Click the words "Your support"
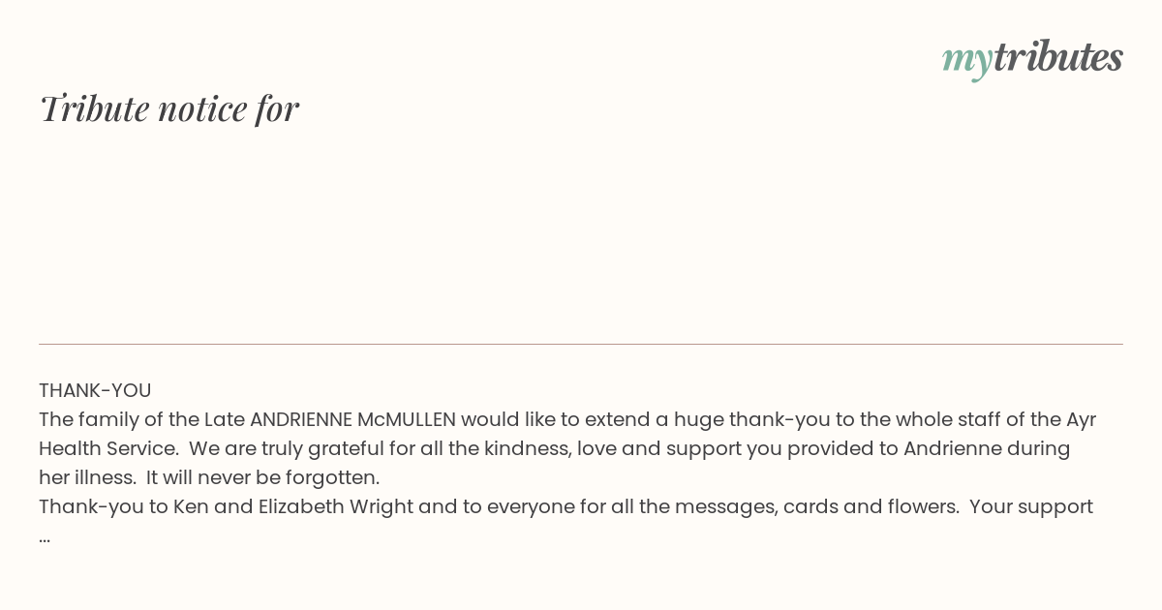 [1031, 506]
